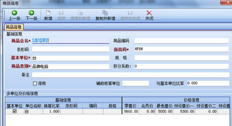Click the 商品编码 input field
Image resolution: width=232 pixels, height=126 pixels.
tap(182, 41)
